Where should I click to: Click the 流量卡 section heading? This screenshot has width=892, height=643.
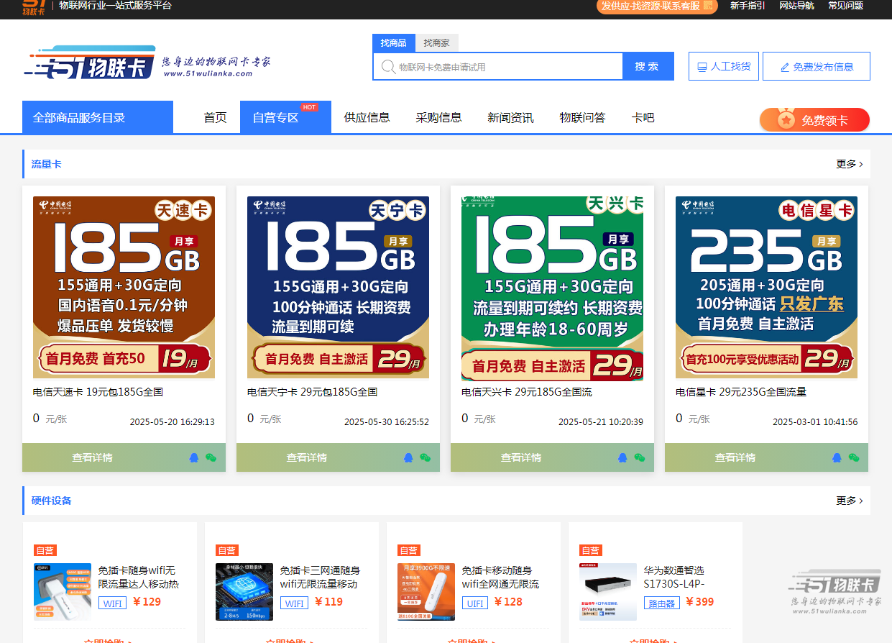point(46,164)
